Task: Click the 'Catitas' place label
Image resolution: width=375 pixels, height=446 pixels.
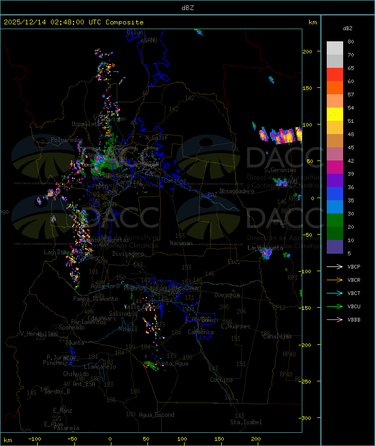Action: [x=175, y=181]
